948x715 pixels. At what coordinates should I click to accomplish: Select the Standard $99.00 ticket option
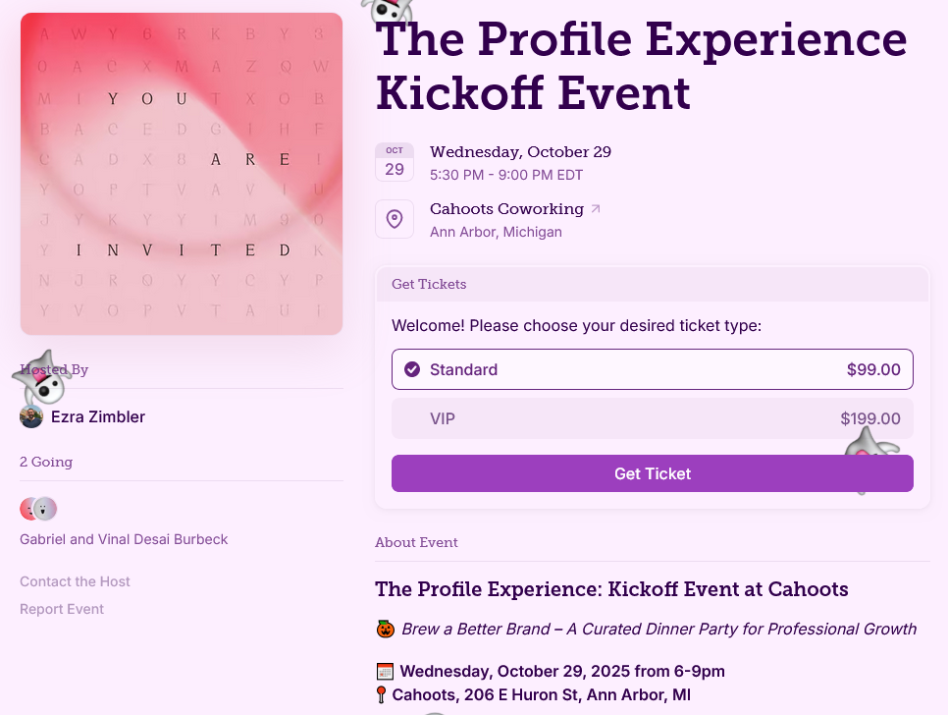tap(652, 369)
